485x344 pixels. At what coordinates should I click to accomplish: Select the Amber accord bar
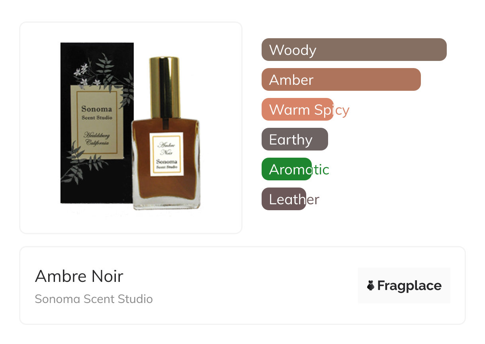point(341,80)
